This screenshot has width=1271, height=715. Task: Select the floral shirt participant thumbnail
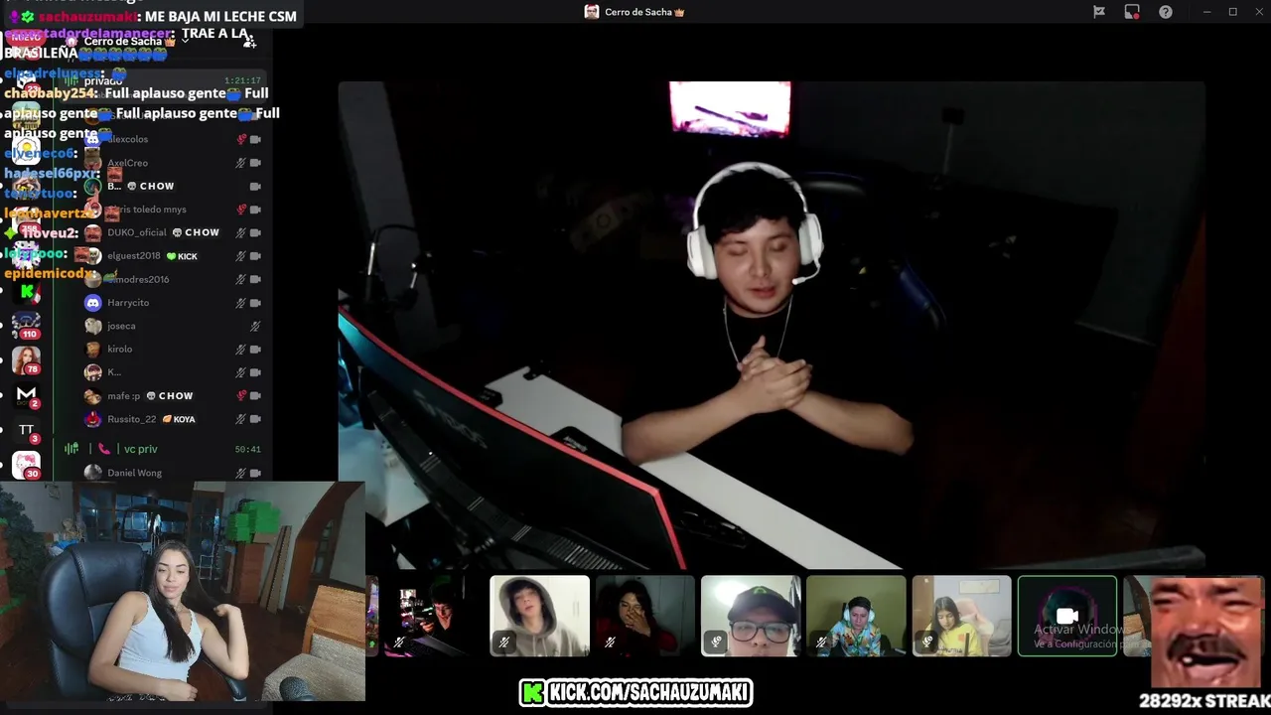point(856,616)
